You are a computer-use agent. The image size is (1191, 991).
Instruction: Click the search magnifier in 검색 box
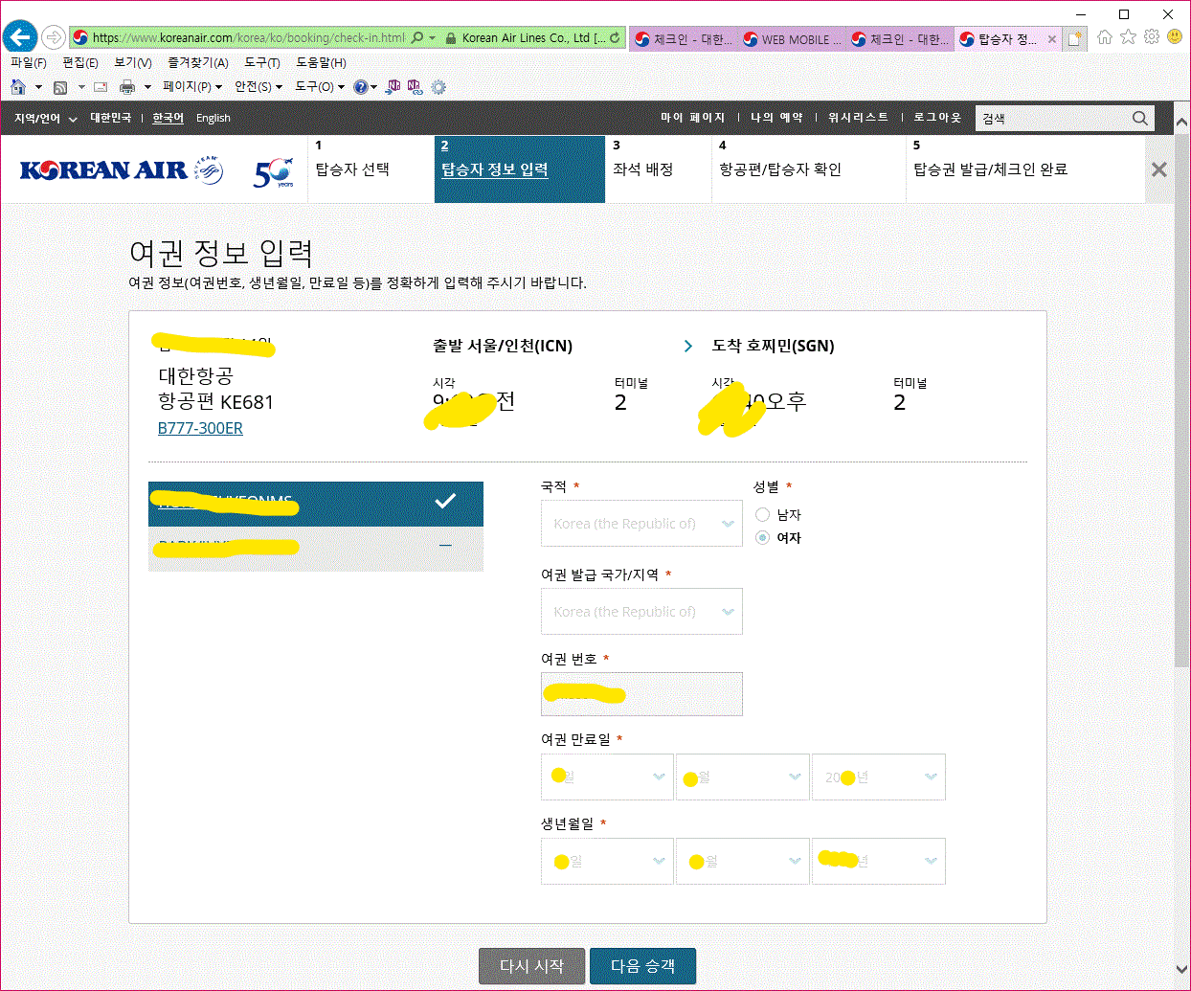[1140, 118]
